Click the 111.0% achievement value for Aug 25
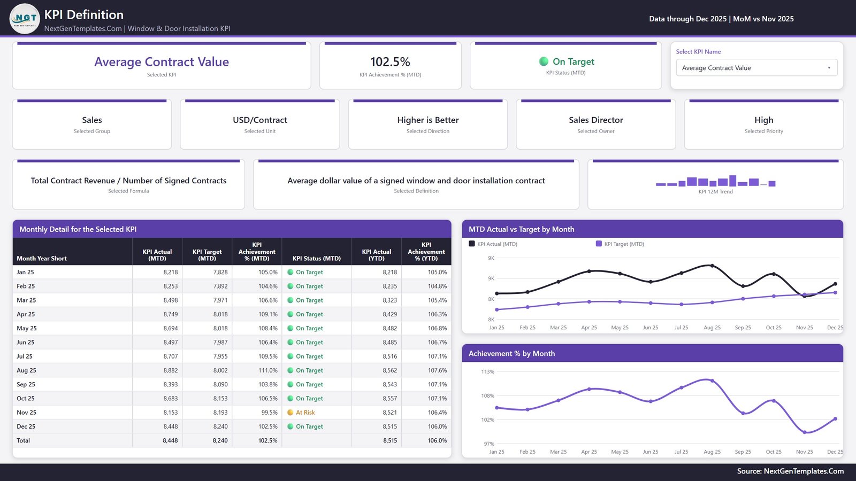Screen dimensions: 856x481 pos(268,370)
